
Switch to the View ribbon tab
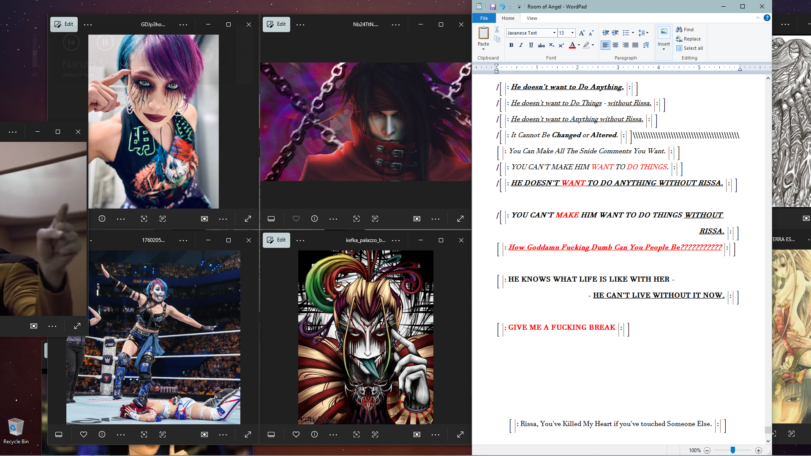click(532, 18)
